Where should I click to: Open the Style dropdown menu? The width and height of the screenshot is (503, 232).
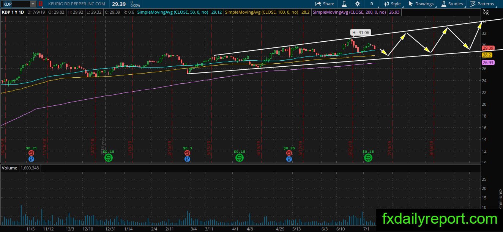coord(393,4)
